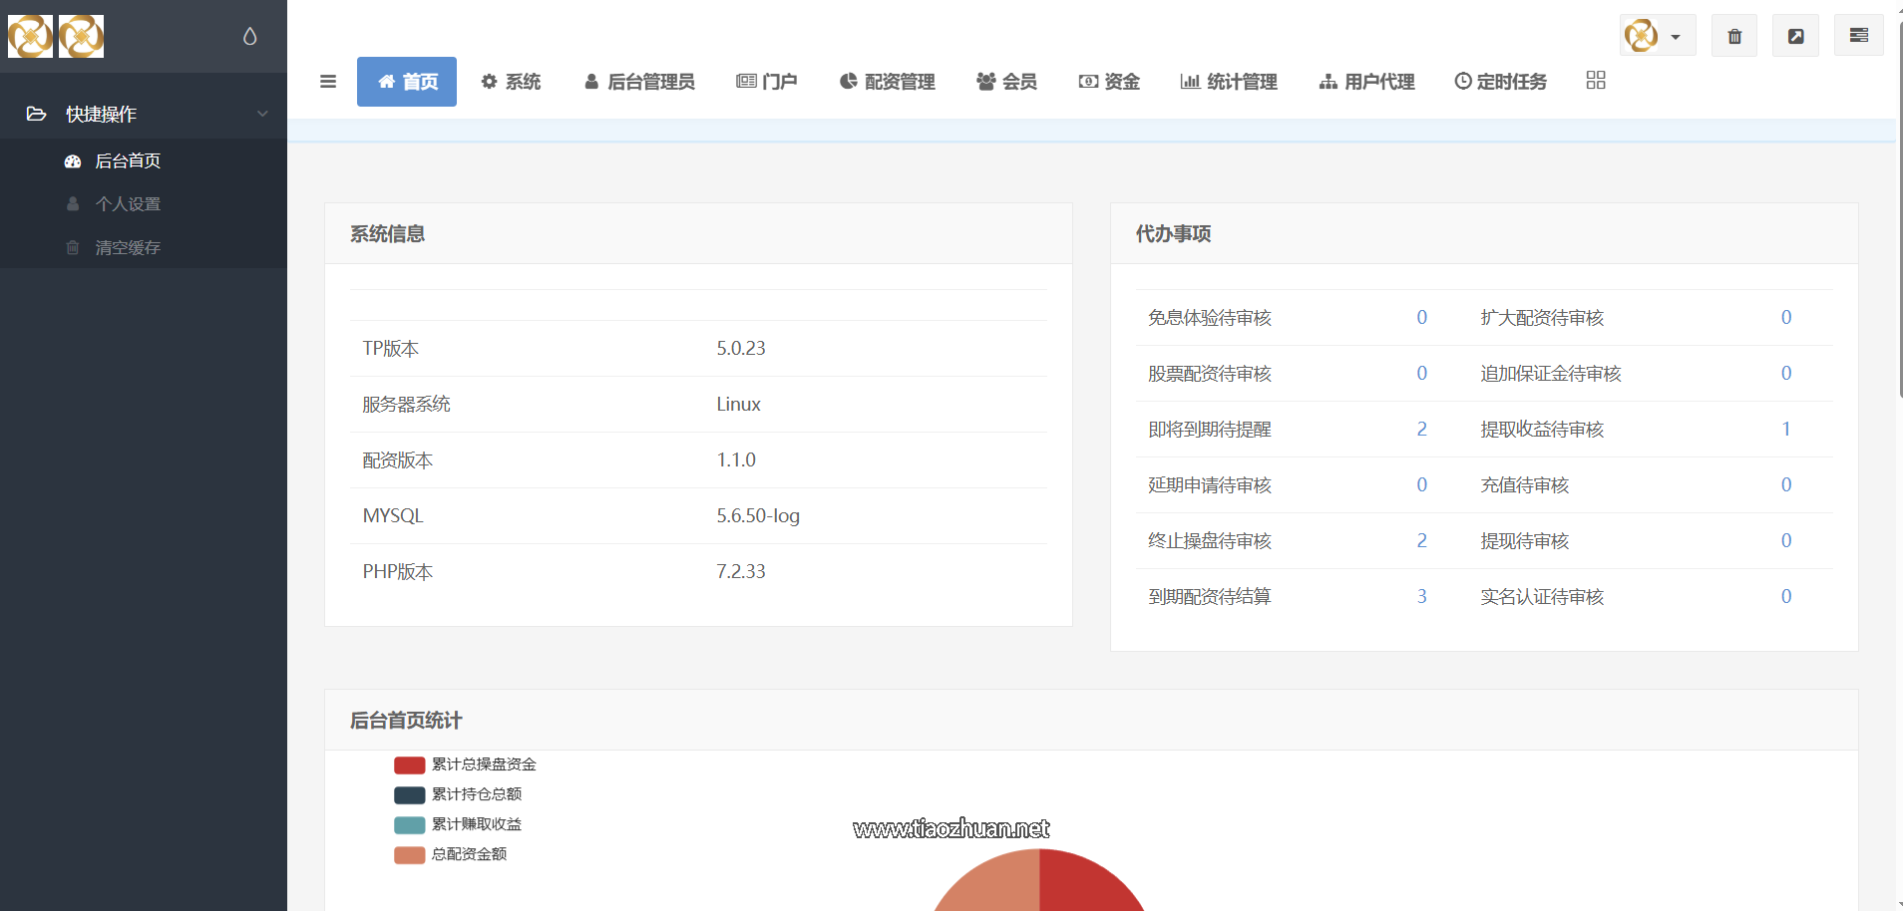Screen dimensions: 1903x911
Task: Toggle the hamburger menu beside 首页
Action: tap(328, 82)
